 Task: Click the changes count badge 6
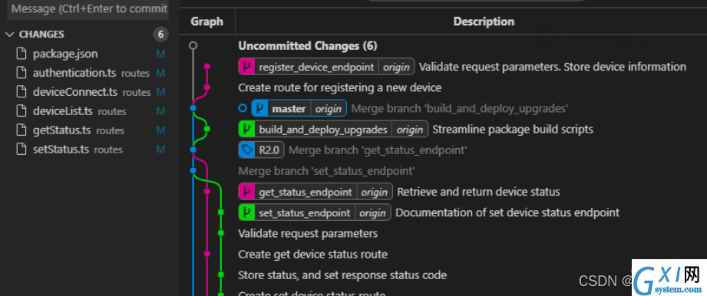(160, 35)
